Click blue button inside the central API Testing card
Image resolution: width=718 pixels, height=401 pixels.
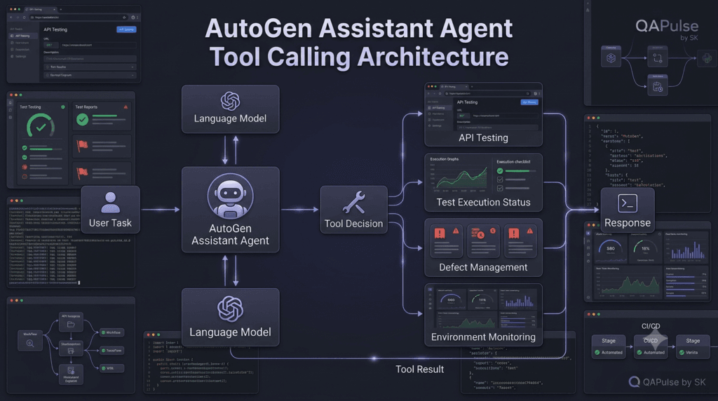point(529,102)
